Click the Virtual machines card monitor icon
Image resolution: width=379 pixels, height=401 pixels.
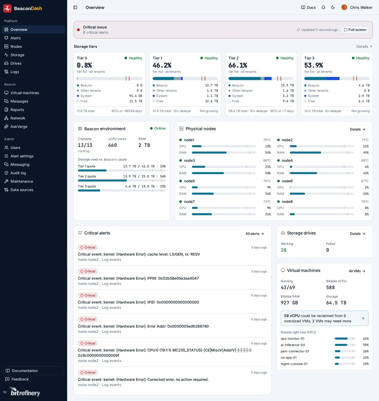pos(283,270)
